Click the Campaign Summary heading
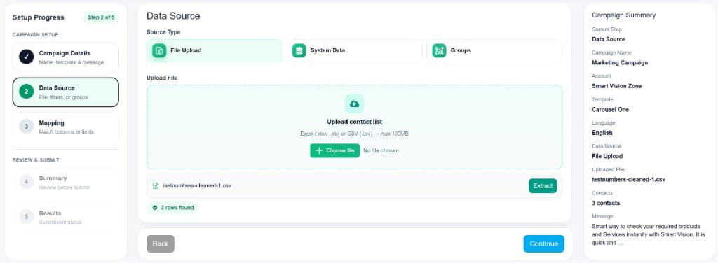 (x=623, y=15)
